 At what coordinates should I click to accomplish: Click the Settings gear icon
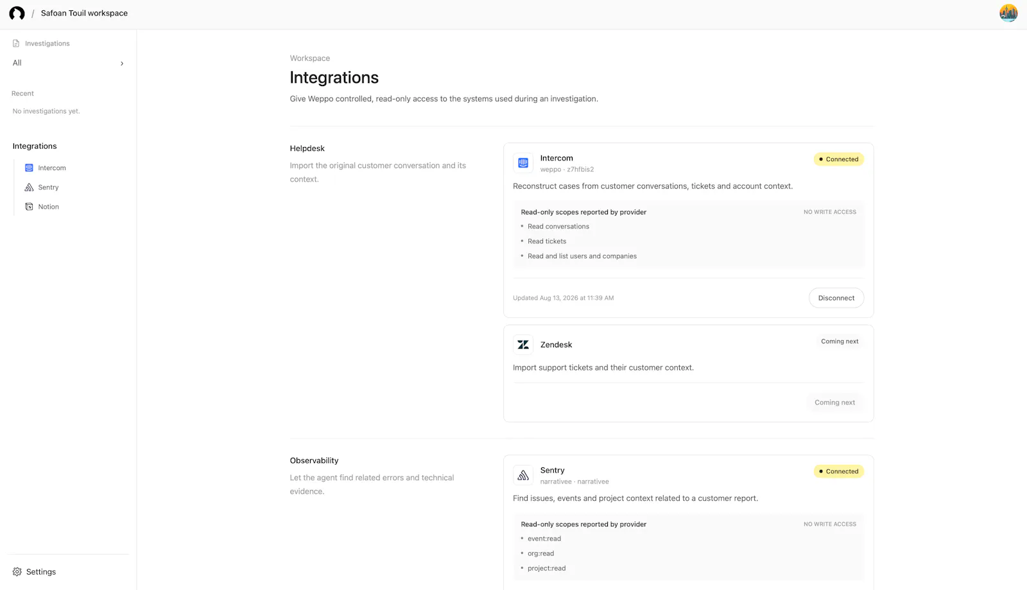tap(17, 572)
